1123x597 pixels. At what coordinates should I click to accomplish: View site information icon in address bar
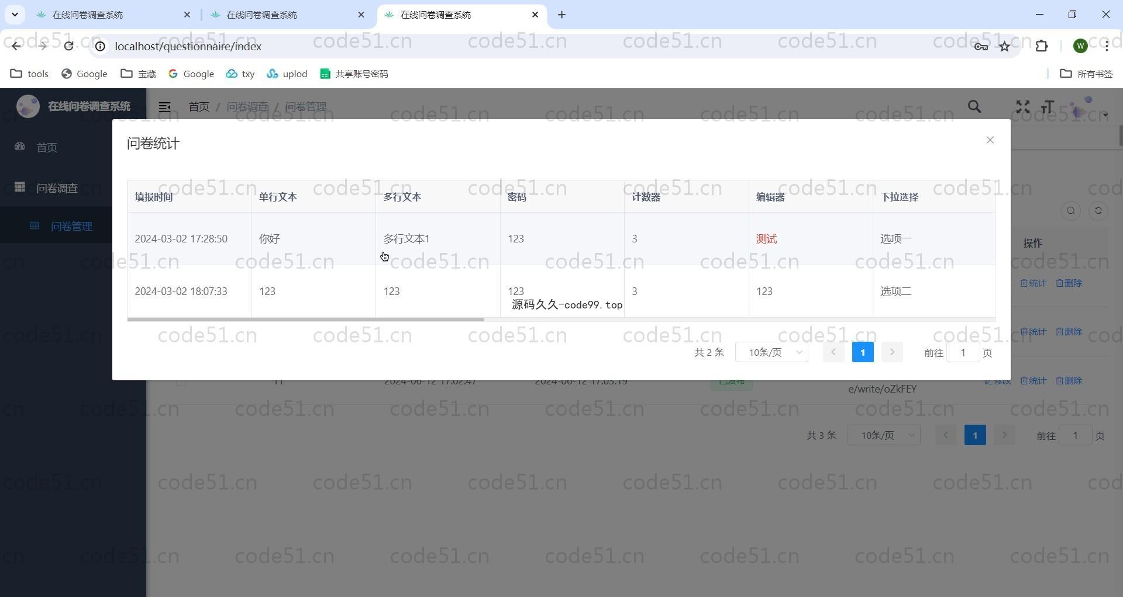tap(100, 46)
